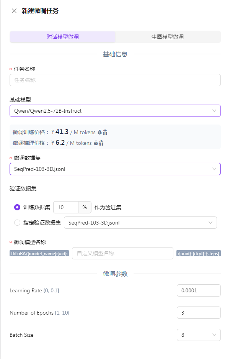Open 基础模型 Qwen2.5-72B-Instruct dropdown

(115, 111)
